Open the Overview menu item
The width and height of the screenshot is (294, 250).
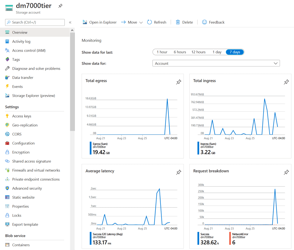tap(35, 32)
